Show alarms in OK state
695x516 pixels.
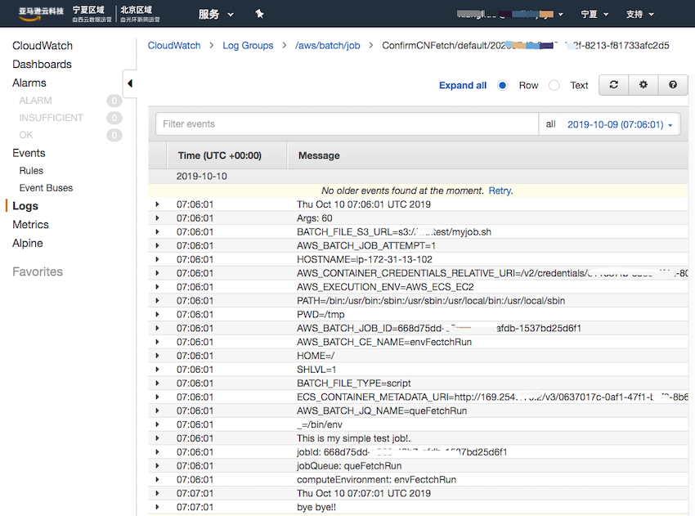tap(25, 135)
